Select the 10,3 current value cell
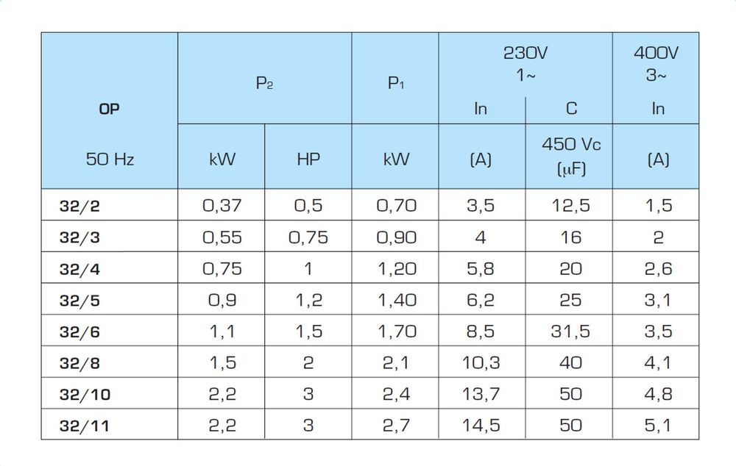Image resolution: width=736 pixels, height=466 pixels. coord(481,362)
